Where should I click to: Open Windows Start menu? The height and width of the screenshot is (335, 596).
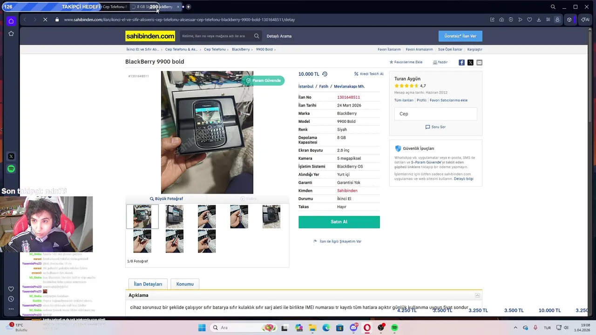tap(202, 328)
